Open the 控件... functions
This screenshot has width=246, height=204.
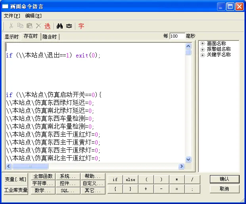pos(68,183)
